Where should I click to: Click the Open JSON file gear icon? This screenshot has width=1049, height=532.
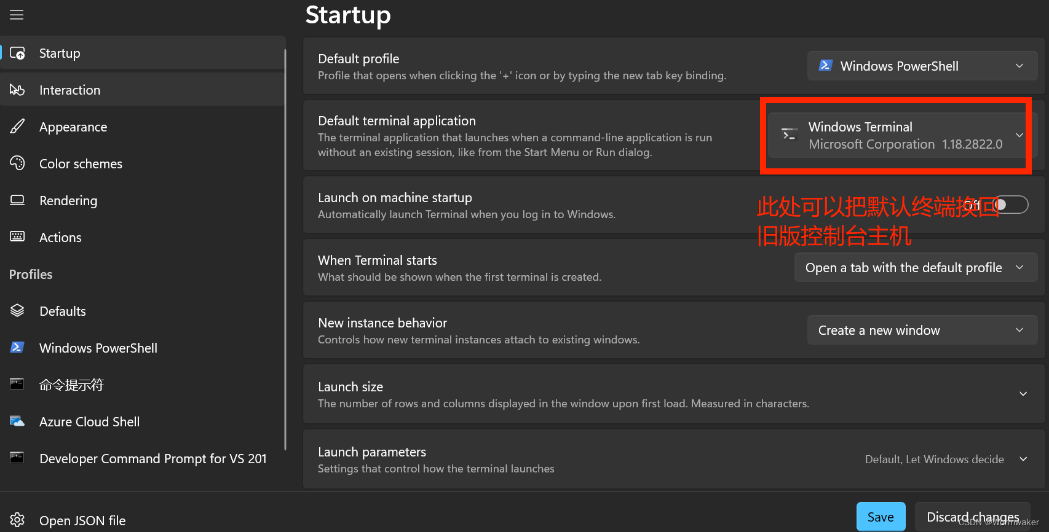(17, 520)
